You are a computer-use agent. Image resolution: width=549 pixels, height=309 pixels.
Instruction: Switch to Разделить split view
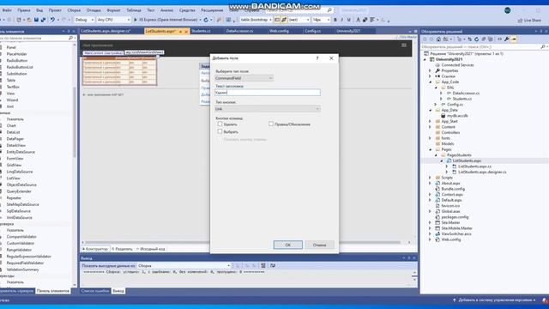click(x=122, y=249)
